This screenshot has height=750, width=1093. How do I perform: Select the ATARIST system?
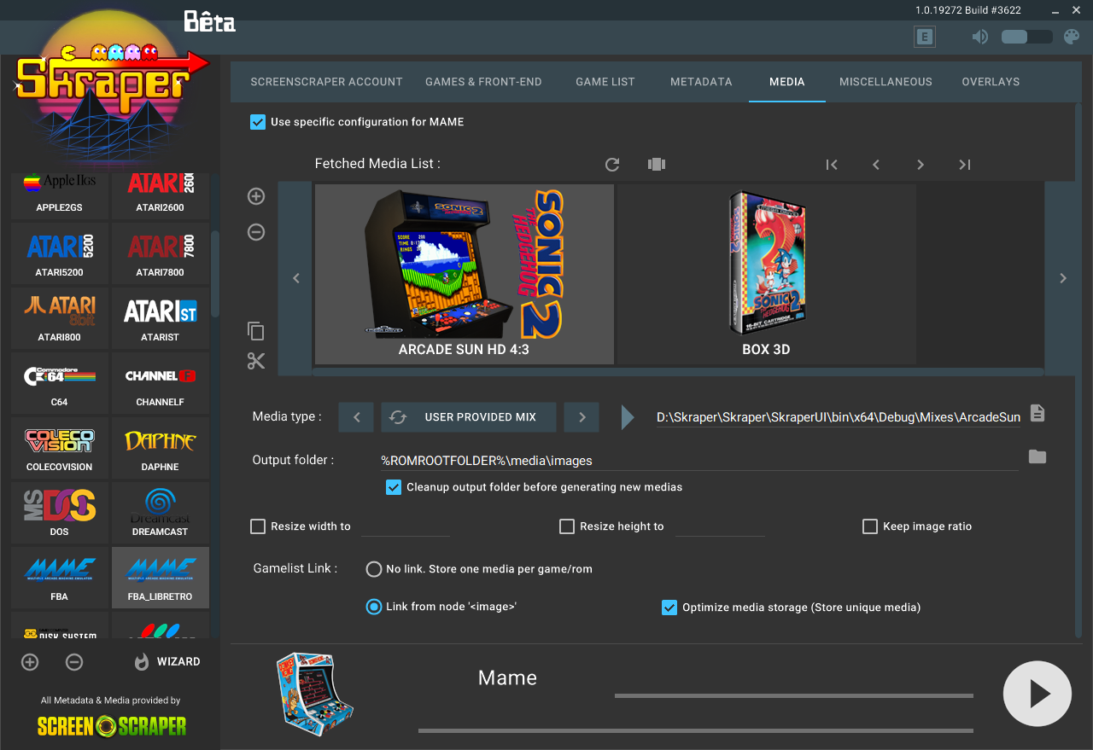pyautogui.click(x=161, y=317)
